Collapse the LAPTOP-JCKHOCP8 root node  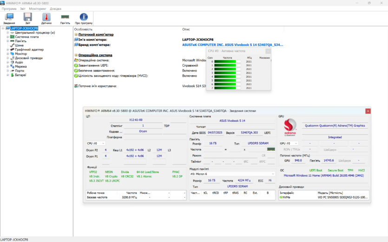[x=3, y=28]
